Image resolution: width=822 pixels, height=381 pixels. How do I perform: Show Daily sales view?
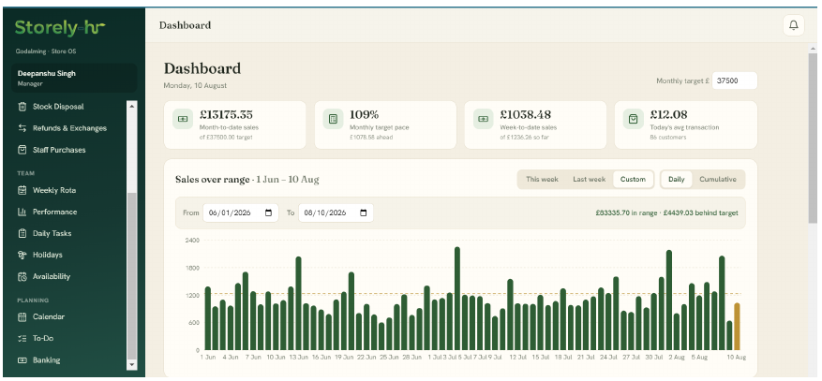point(677,179)
